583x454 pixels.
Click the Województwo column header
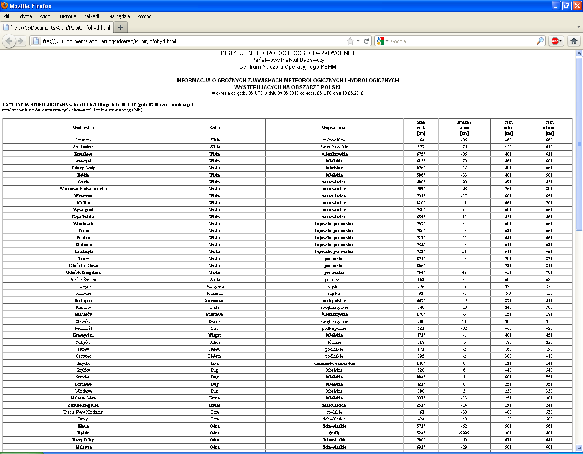click(334, 127)
